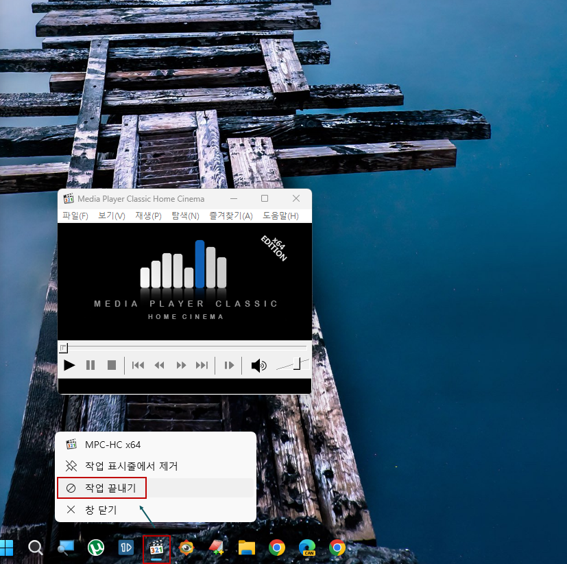Click the rewind (decrease speed) button

[x=160, y=366]
